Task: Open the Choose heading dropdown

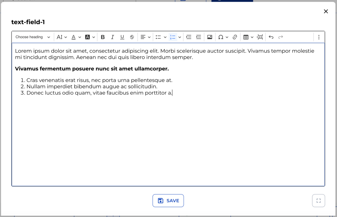Action: tap(32, 37)
